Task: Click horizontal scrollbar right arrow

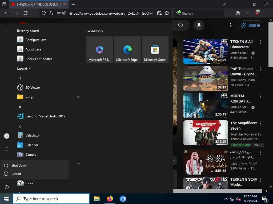Action: pyautogui.click(x=266, y=191)
